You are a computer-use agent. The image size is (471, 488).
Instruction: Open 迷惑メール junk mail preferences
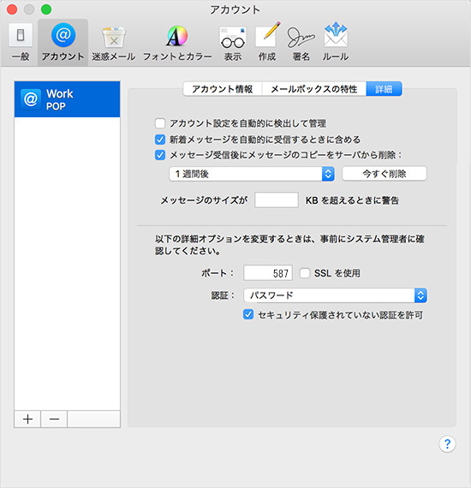click(x=114, y=43)
